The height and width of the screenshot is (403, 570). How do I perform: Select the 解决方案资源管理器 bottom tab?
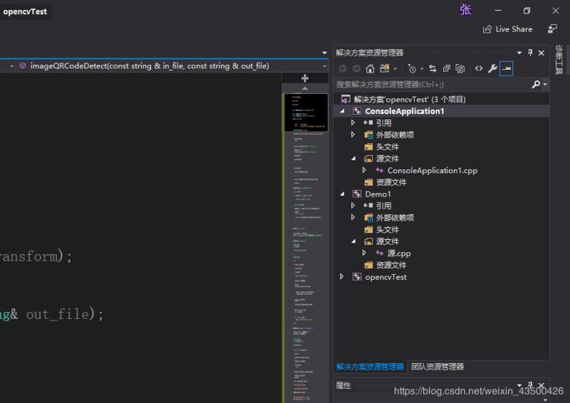[x=370, y=367]
